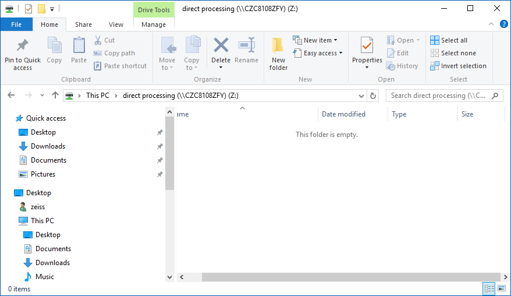Image resolution: width=511 pixels, height=296 pixels.
Task: Switch to the View ribbon tab
Action: pos(116,24)
